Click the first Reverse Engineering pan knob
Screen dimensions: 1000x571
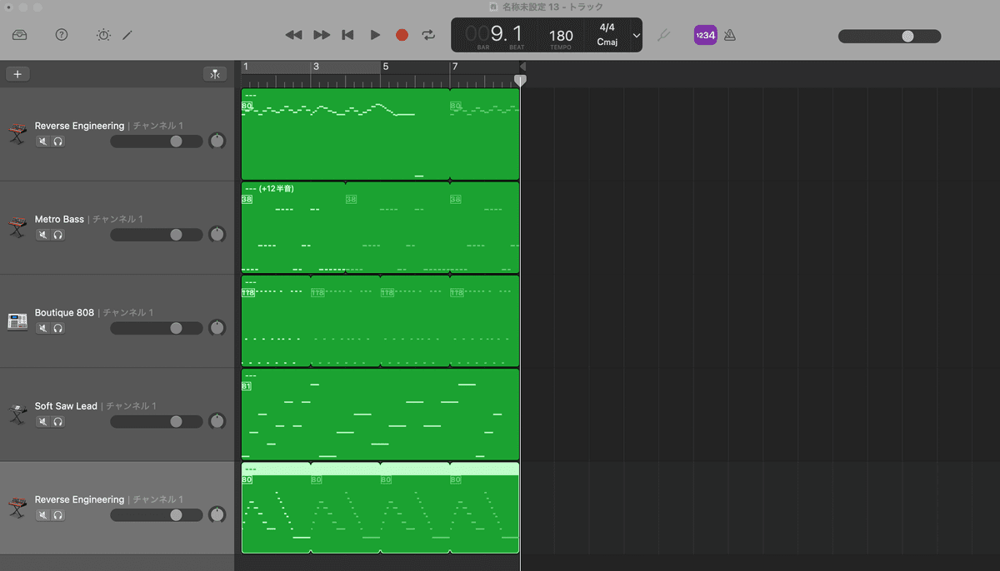pos(217,141)
